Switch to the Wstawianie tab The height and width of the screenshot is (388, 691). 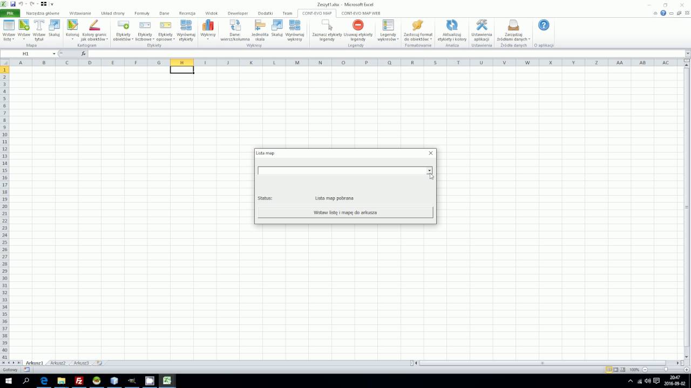[x=80, y=13]
